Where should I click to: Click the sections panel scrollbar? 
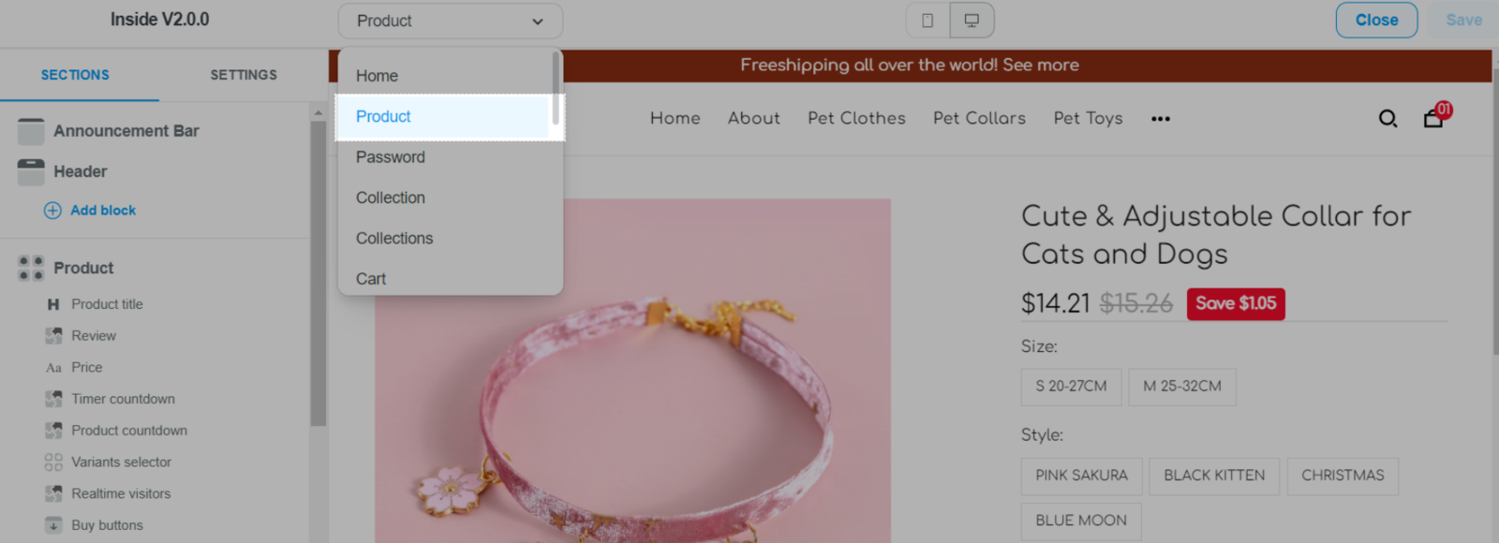point(319,271)
